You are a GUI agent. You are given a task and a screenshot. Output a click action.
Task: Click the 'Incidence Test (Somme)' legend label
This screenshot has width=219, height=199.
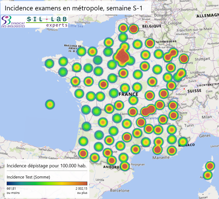point(28,177)
